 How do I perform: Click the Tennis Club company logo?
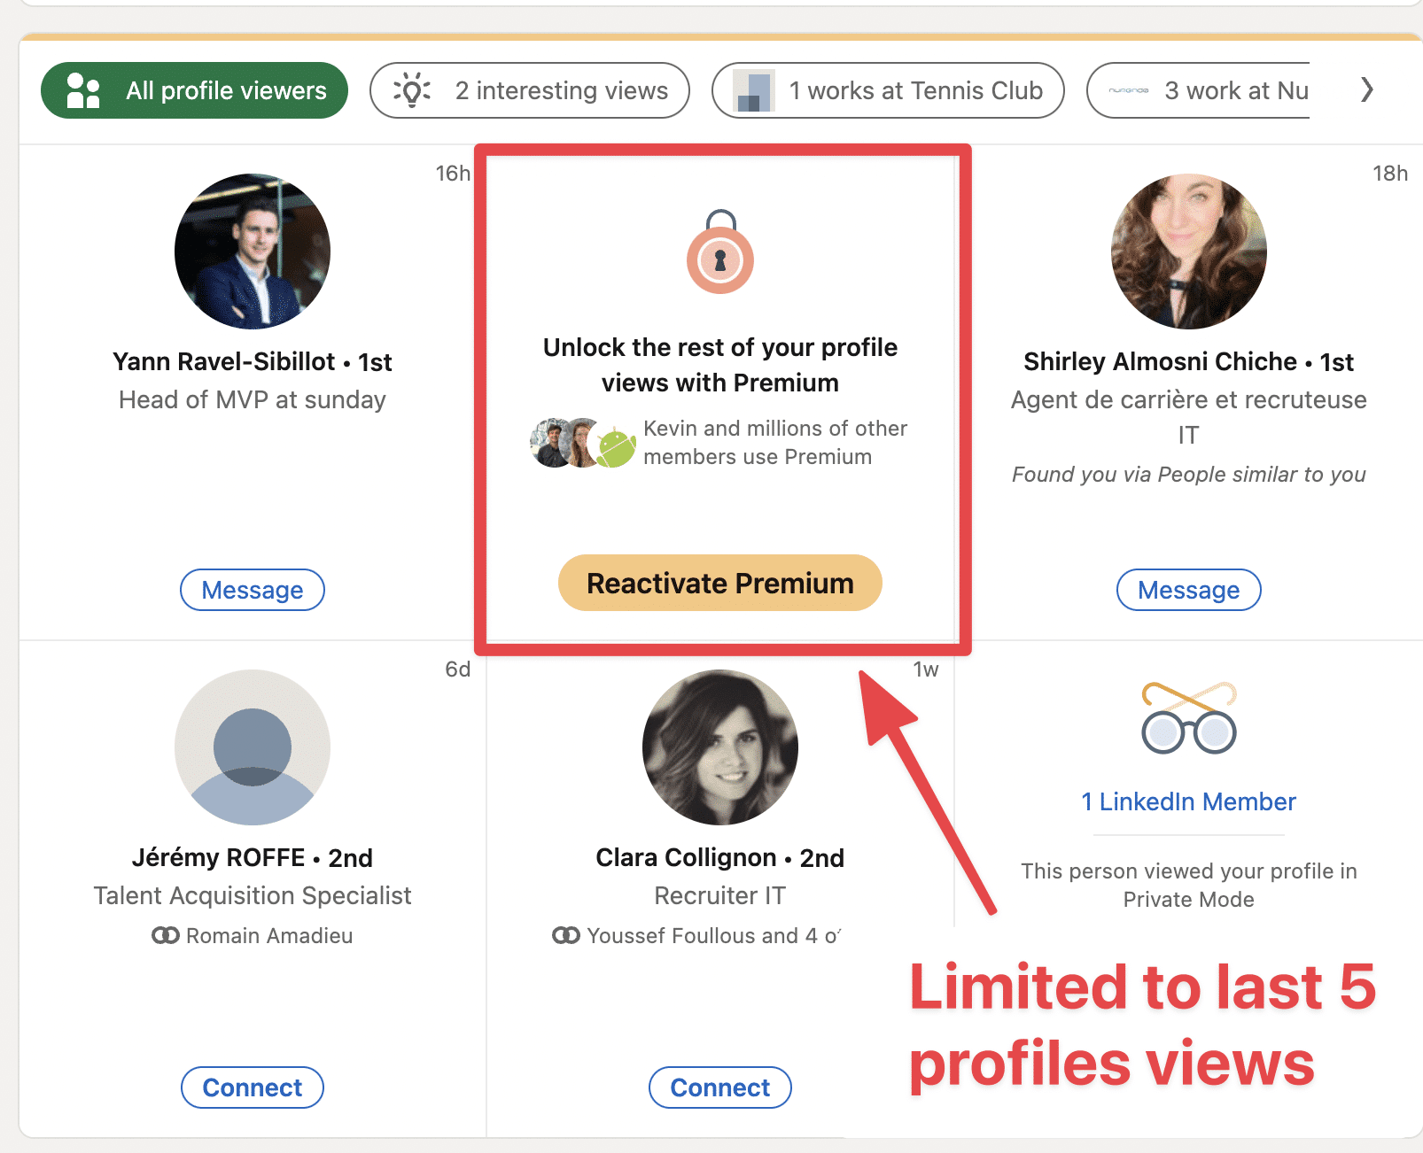click(754, 90)
